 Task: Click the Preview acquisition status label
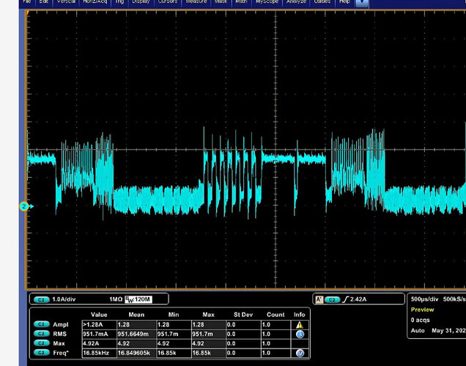pos(422,310)
